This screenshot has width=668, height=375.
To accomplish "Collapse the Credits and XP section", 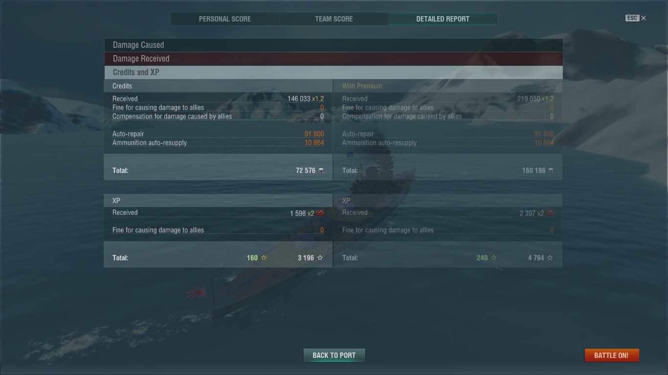I will pyautogui.click(x=333, y=72).
